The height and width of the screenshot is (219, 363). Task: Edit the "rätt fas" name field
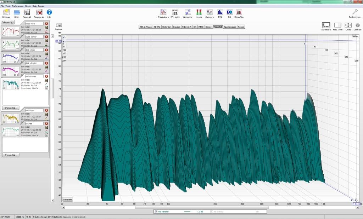coord(34,123)
